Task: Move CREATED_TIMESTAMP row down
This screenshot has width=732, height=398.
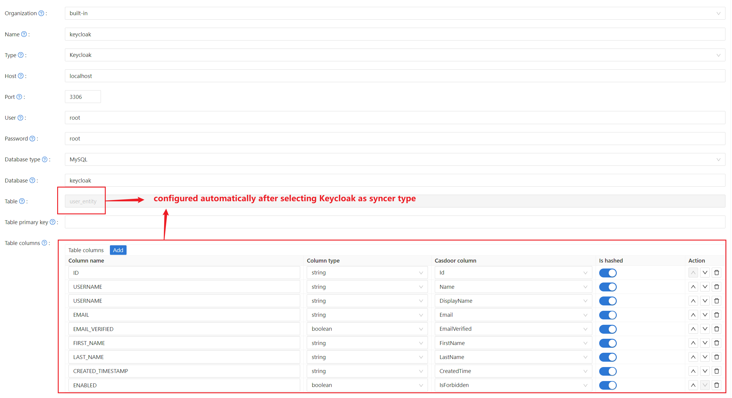Action: click(x=705, y=371)
